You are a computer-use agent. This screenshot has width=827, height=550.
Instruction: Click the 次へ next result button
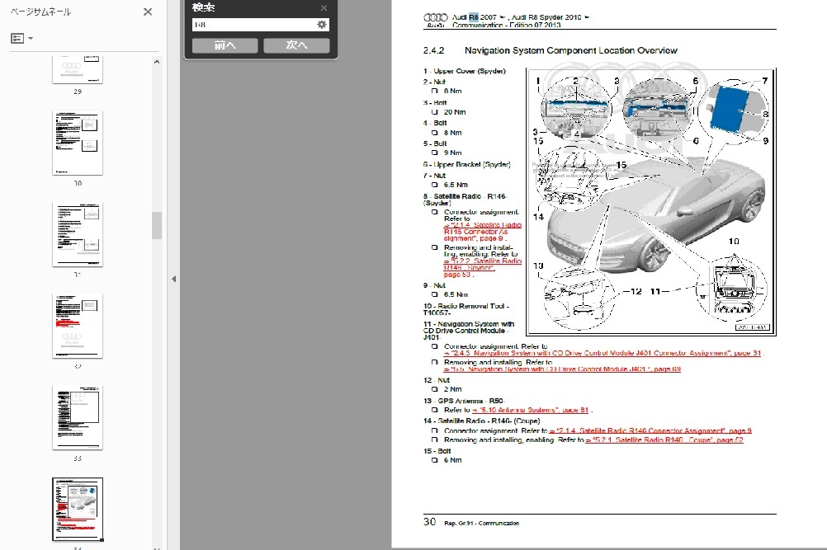296,46
